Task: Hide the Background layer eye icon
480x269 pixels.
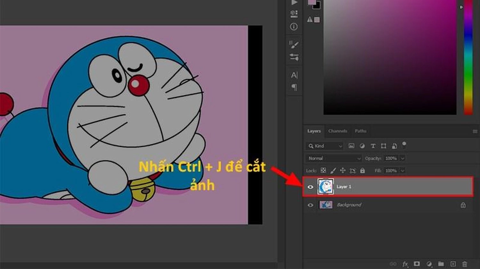Action: [x=310, y=205]
